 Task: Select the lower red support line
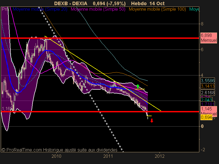click(x=100, y=112)
